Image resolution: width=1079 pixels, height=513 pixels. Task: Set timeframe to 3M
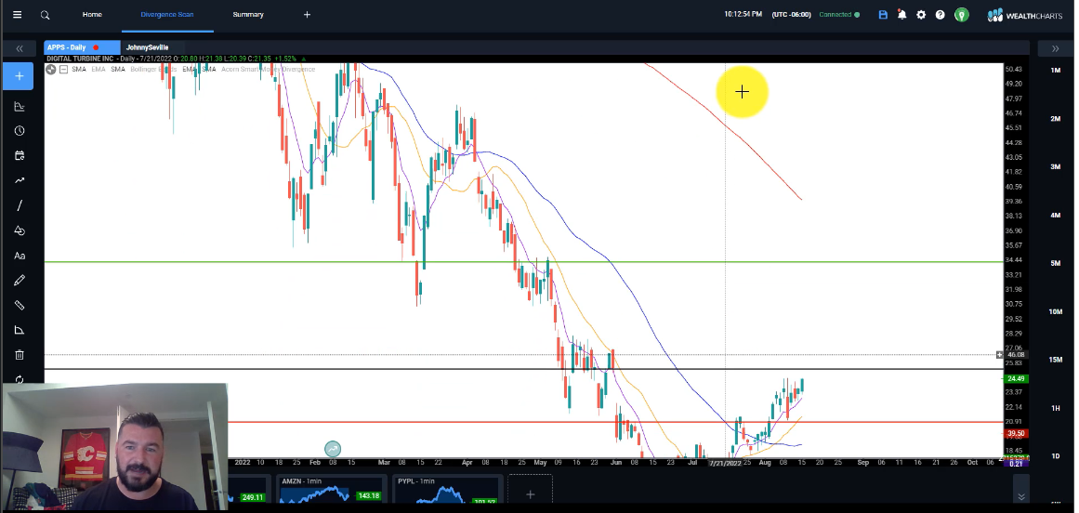pos(1055,167)
